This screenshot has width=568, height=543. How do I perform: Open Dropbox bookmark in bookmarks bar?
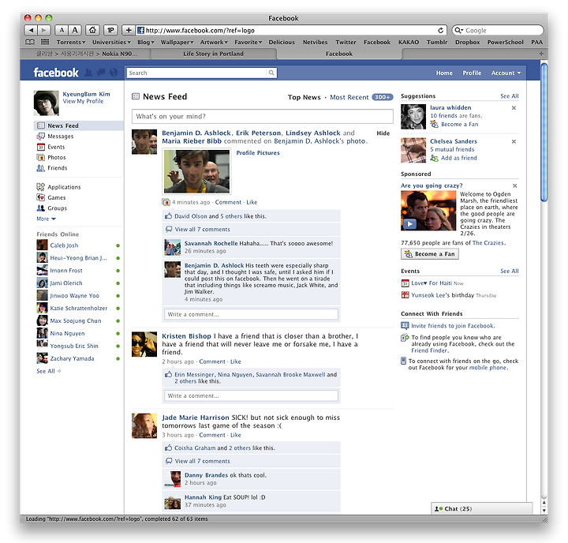(x=467, y=42)
